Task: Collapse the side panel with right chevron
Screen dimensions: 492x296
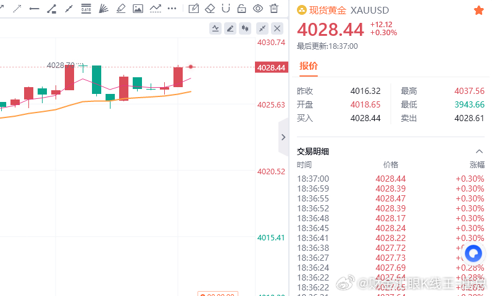Action: click(283, 137)
